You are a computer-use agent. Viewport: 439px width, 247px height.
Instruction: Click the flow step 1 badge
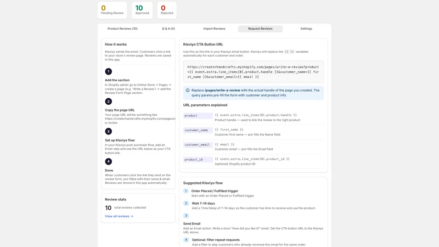click(x=186, y=191)
